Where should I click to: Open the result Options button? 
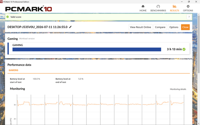click(174, 27)
